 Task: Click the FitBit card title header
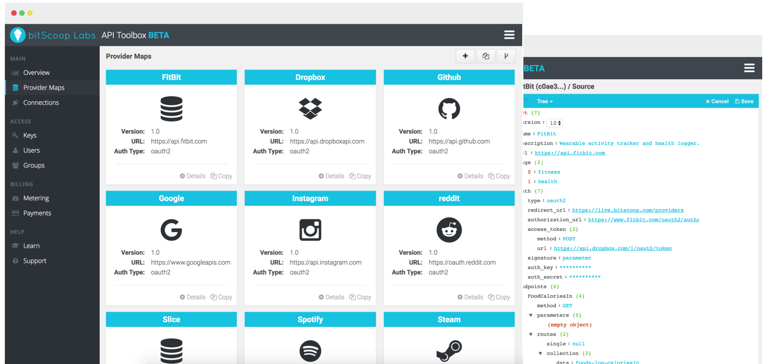[171, 77]
